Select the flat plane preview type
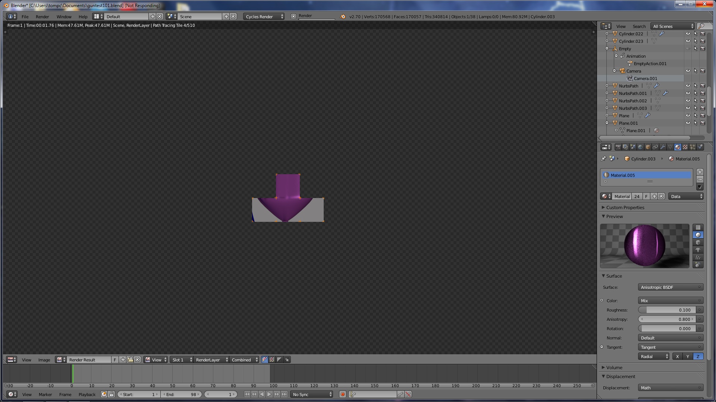716x402 pixels. pyautogui.click(x=698, y=227)
